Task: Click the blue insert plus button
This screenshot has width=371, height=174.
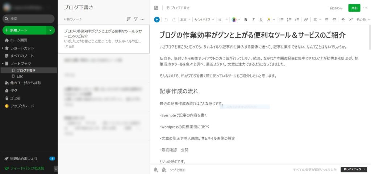Action: coord(157,20)
